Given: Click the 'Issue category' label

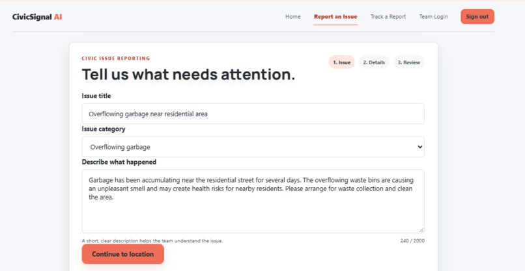Looking at the screenshot, I should (104, 129).
